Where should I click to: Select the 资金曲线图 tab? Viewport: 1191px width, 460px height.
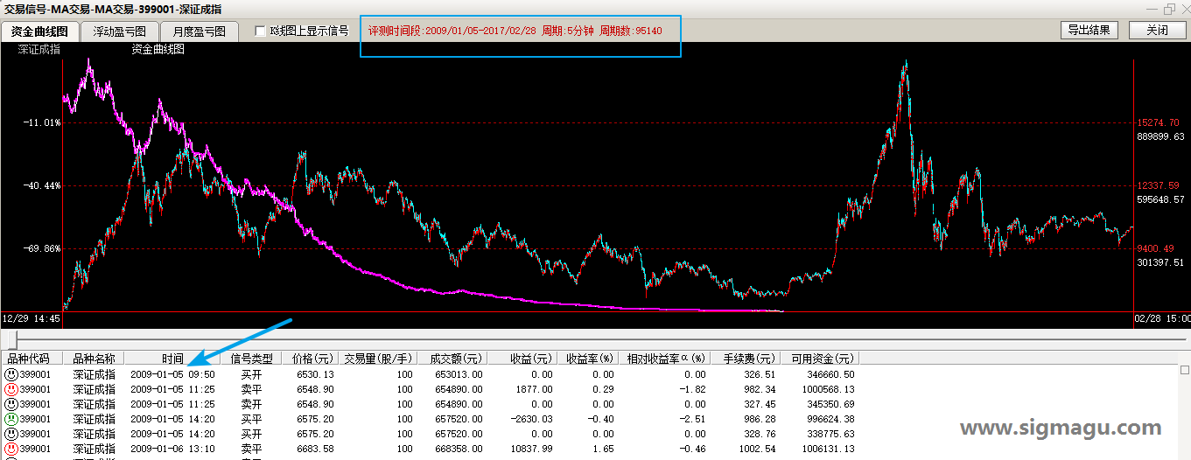(x=39, y=31)
